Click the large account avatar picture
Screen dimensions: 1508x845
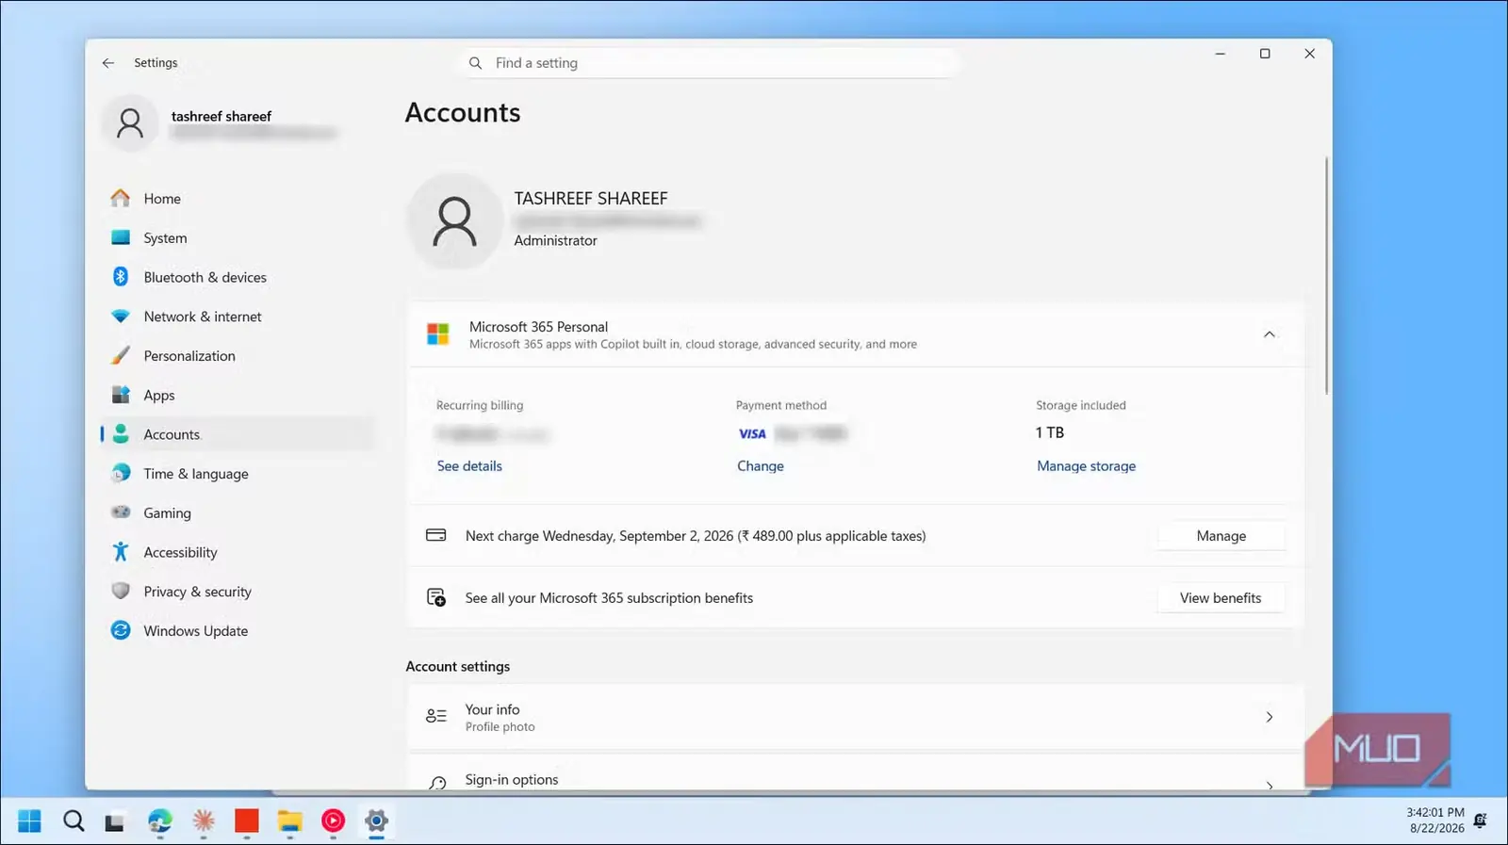click(454, 221)
